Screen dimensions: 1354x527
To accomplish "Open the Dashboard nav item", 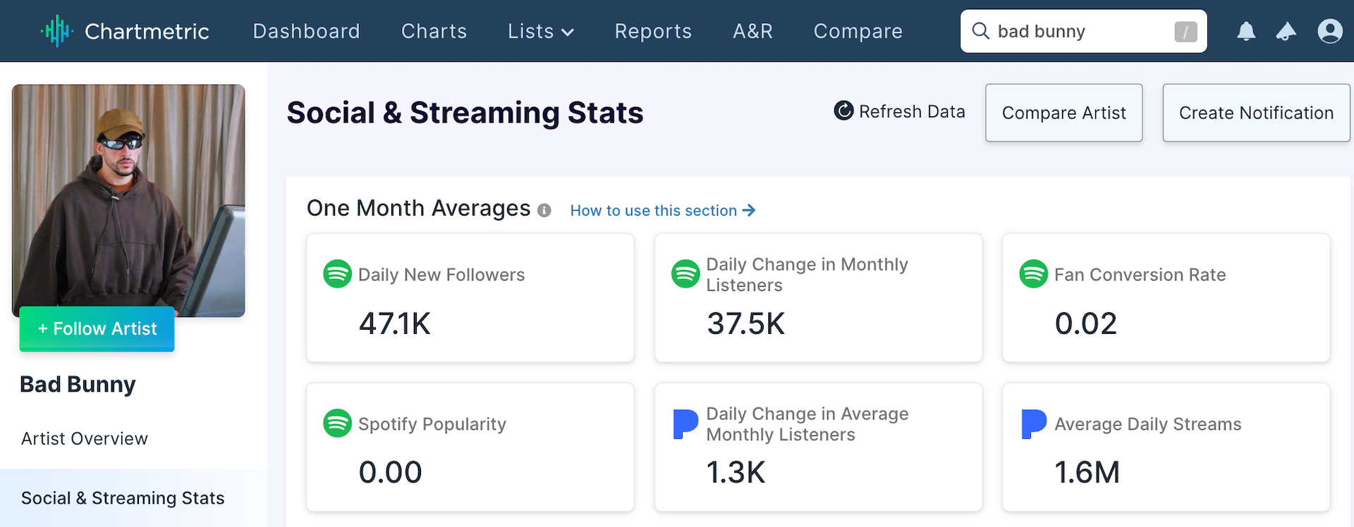I will (x=306, y=31).
